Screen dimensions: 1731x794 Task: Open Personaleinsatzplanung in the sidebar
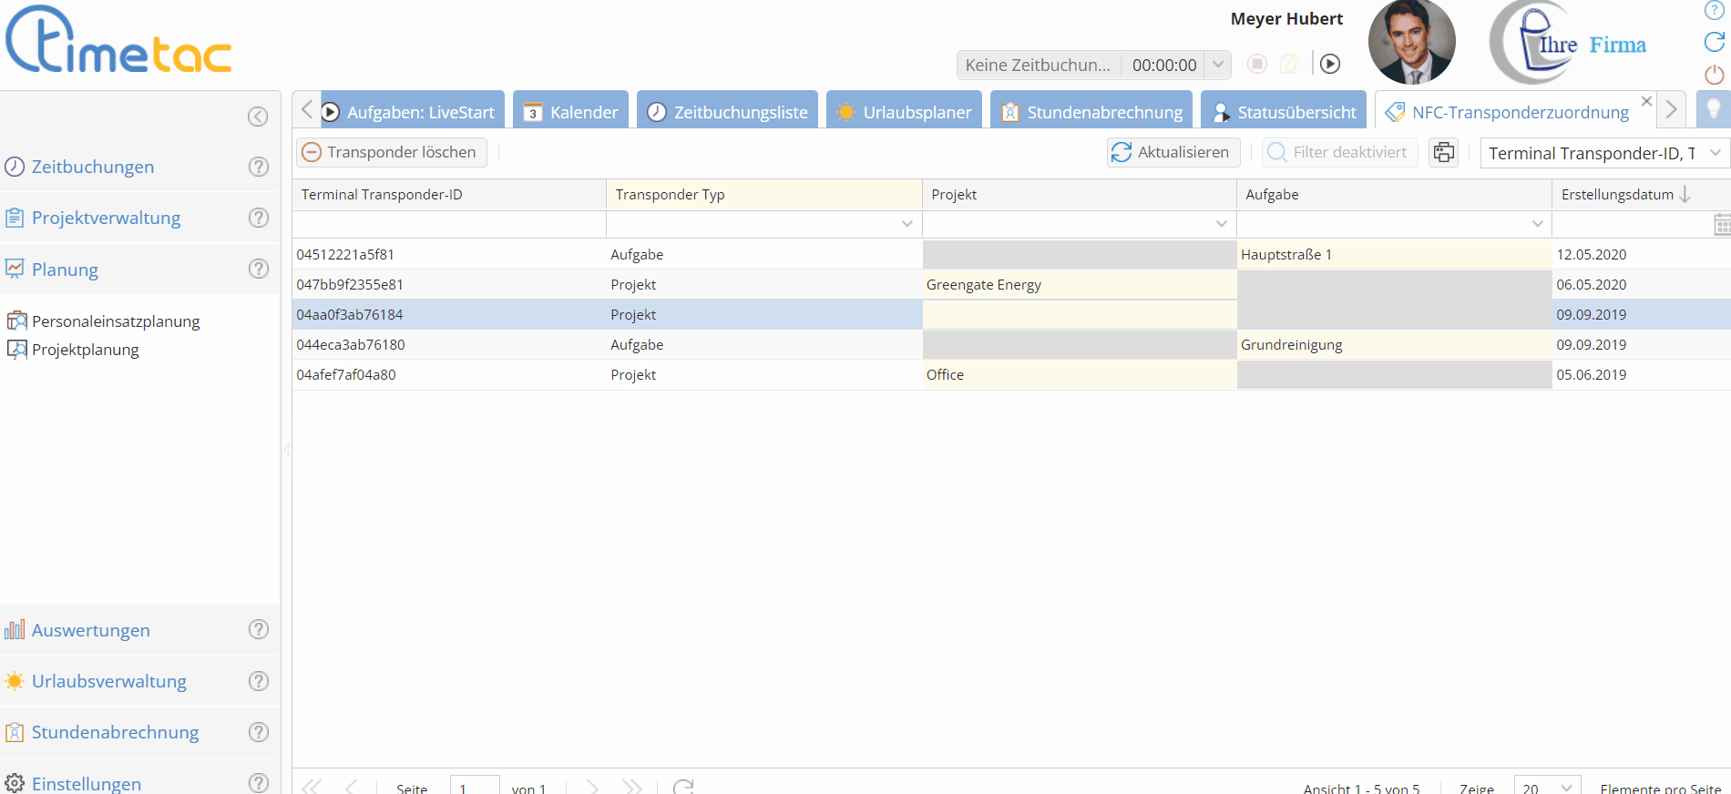(116, 321)
